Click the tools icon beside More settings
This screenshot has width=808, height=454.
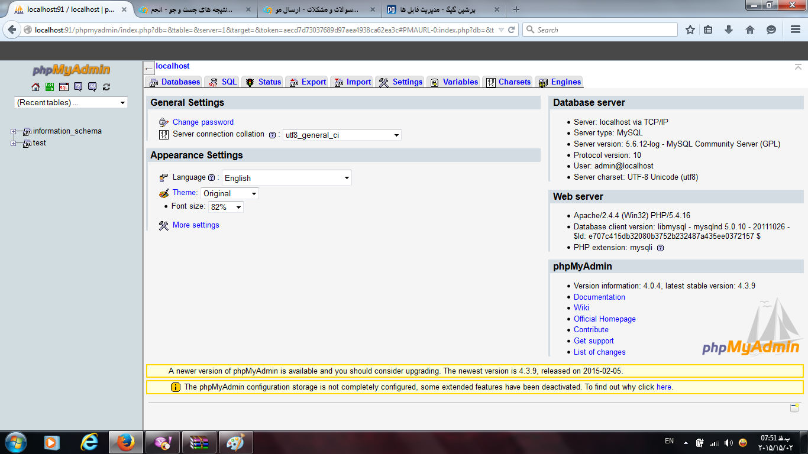[164, 225]
